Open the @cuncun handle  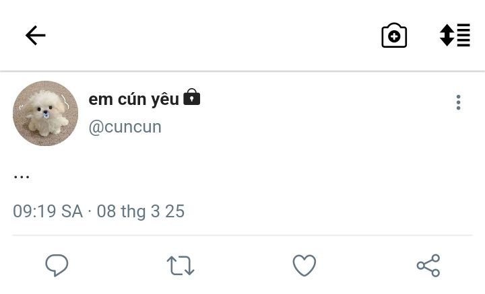[x=125, y=126]
